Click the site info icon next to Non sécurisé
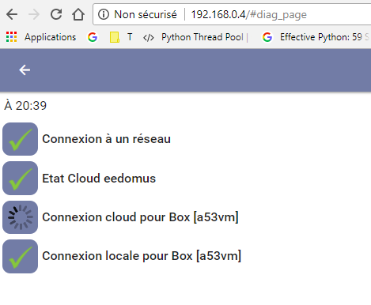371x305 pixels. [104, 14]
